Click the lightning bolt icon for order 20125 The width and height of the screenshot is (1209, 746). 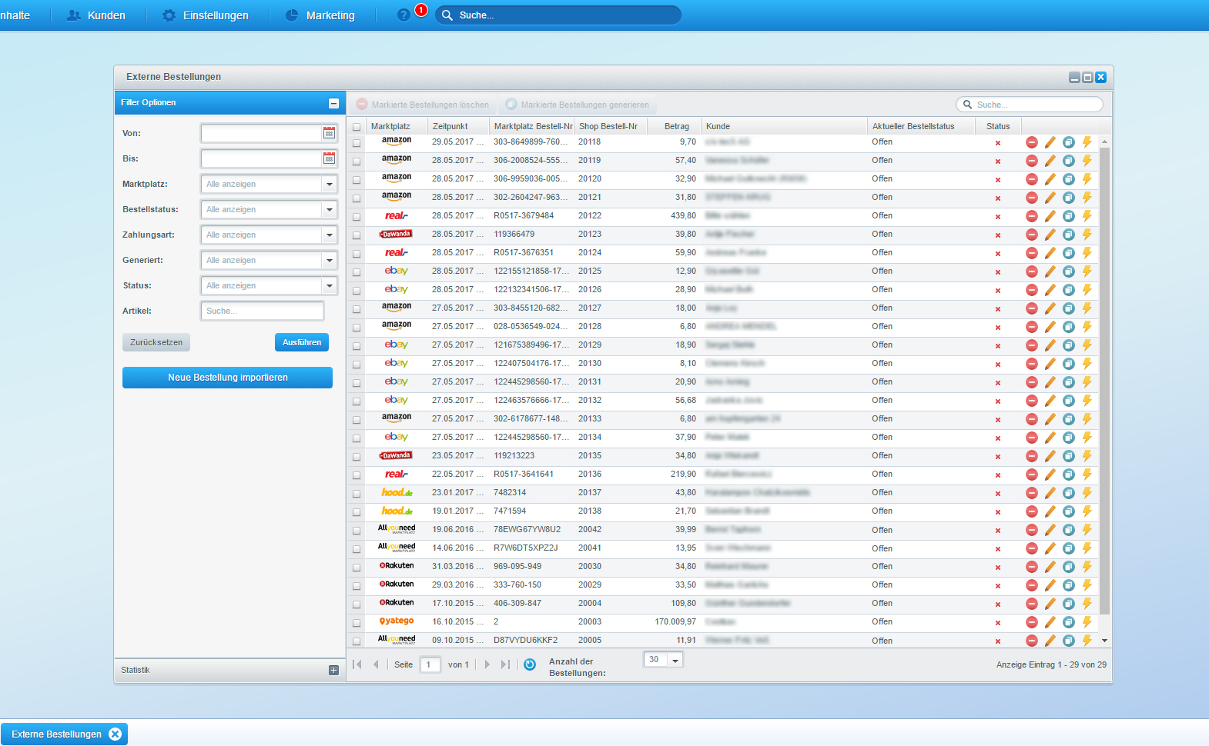pyautogui.click(x=1087, y=271)
